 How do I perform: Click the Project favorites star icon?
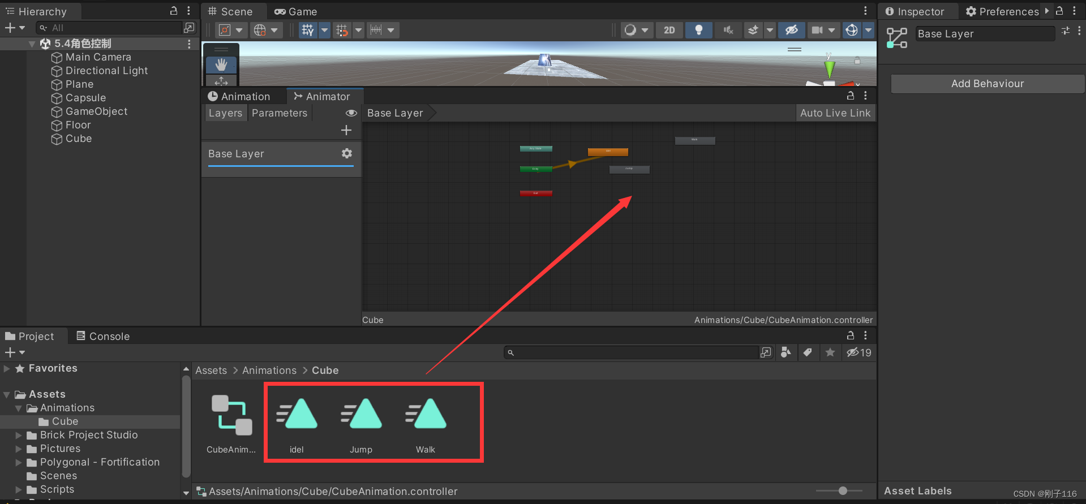(830, 352)
